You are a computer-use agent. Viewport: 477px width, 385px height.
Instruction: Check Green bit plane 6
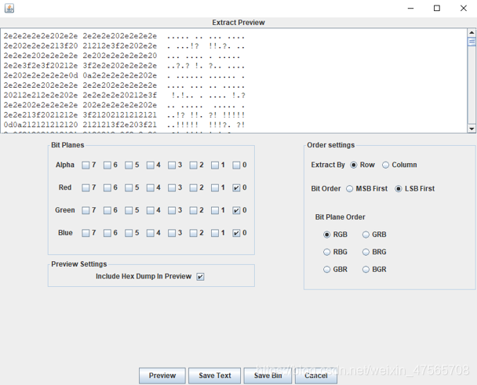(107, 210)
